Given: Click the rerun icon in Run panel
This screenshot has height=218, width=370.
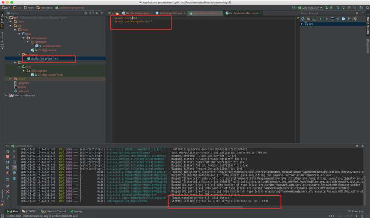Looking at the screenshot, I should [x=8, y=152].
